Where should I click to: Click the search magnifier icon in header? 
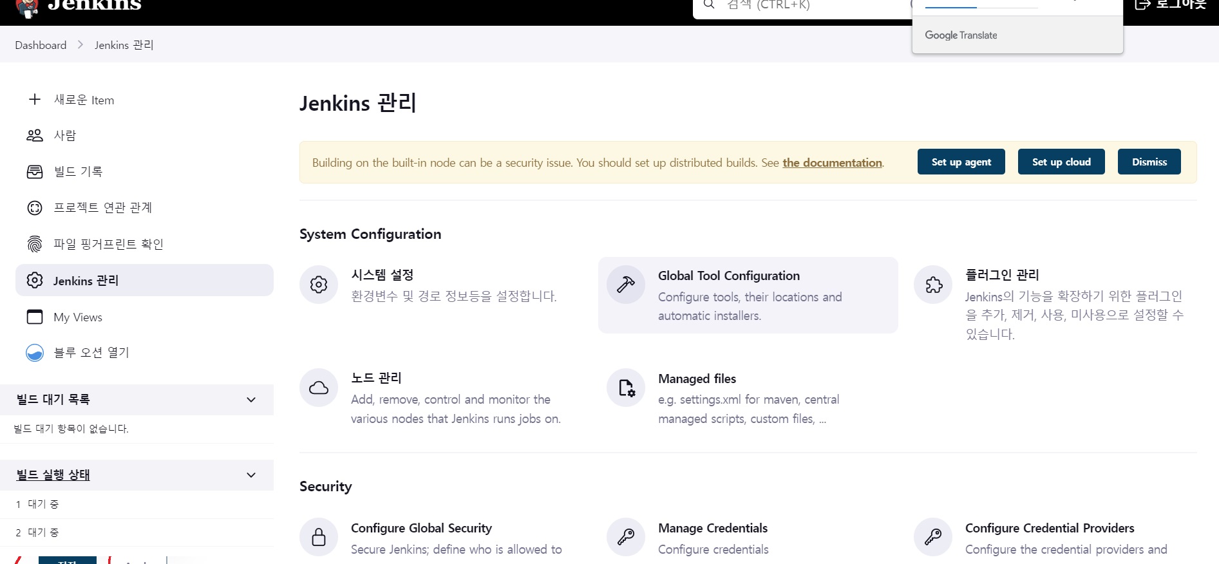tap(709, 5)
